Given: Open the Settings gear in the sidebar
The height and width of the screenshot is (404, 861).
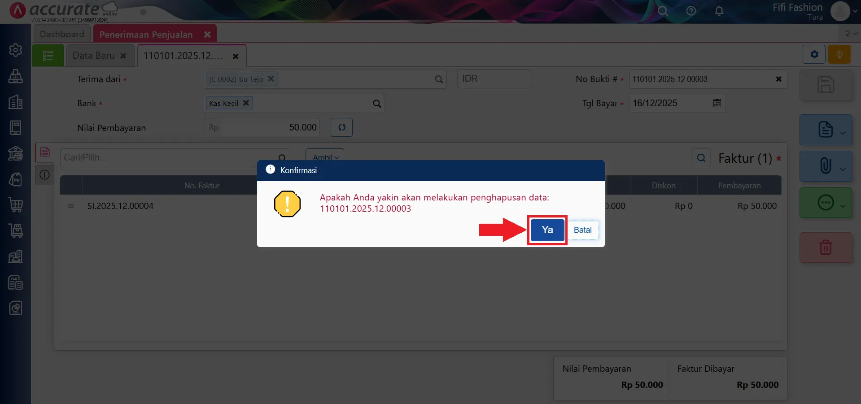Looking at the screenshot, I should tap(16, 50).
